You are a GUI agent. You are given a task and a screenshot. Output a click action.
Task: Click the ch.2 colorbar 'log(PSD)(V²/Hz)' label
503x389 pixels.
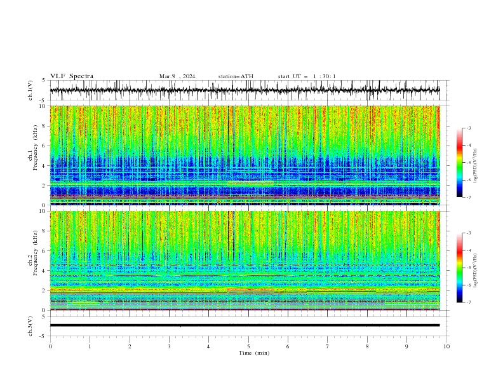coord(476,271)
